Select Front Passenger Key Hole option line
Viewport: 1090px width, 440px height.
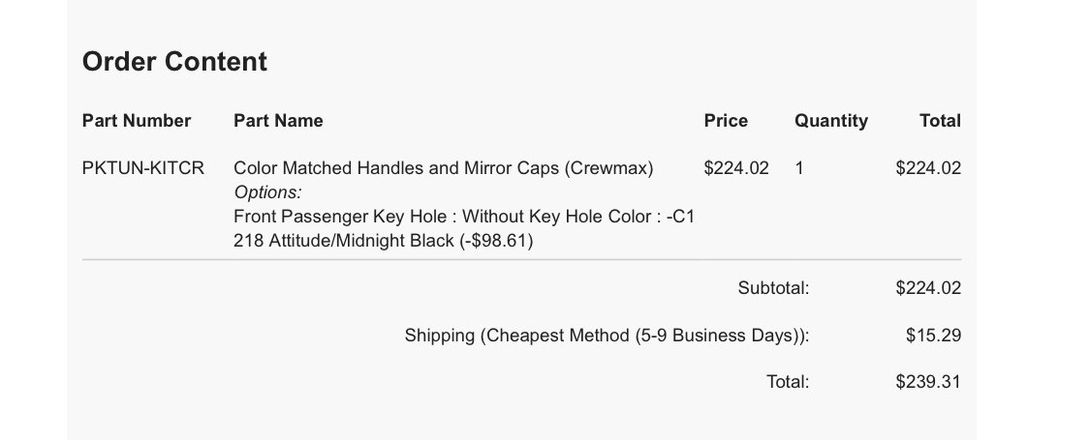point(464,217)
